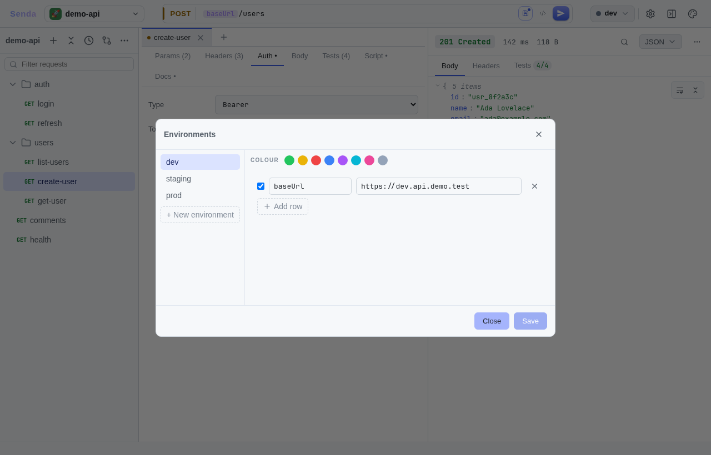
Task: Open the code snippet generator icon
Action: (x=543, y=13)
